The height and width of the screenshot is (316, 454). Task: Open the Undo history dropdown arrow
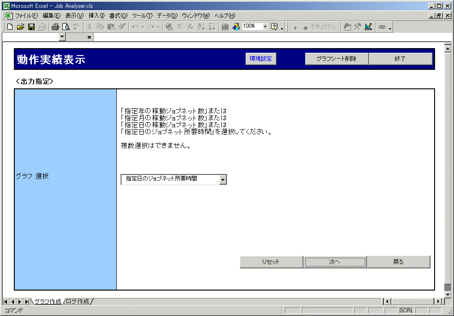pos(143,27)
